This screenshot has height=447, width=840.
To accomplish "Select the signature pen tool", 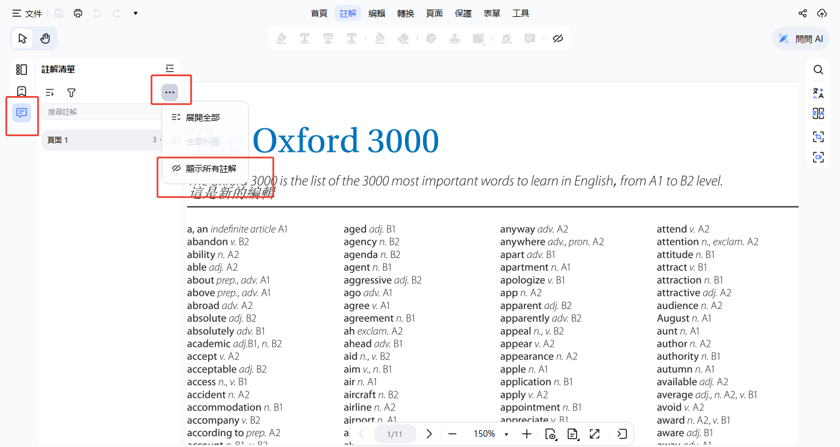I will pyautogui.click(x=507, y=38).
